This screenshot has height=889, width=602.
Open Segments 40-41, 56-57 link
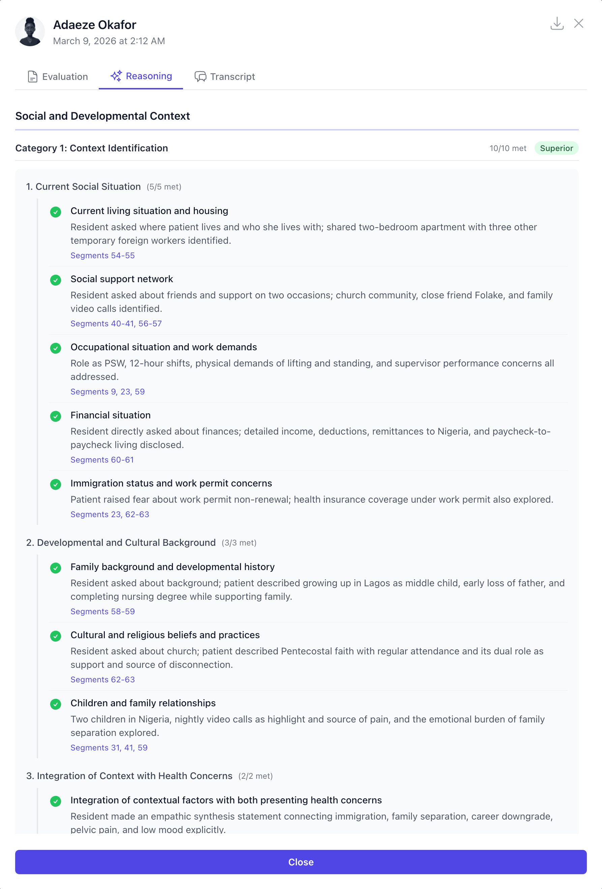tap(116, 324)
